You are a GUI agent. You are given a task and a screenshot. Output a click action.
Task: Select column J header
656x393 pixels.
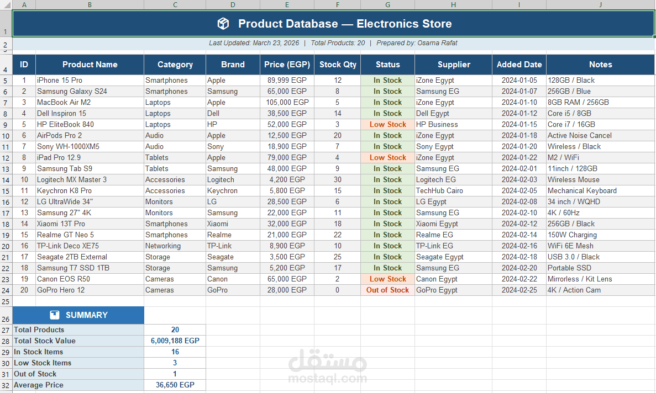600,4
